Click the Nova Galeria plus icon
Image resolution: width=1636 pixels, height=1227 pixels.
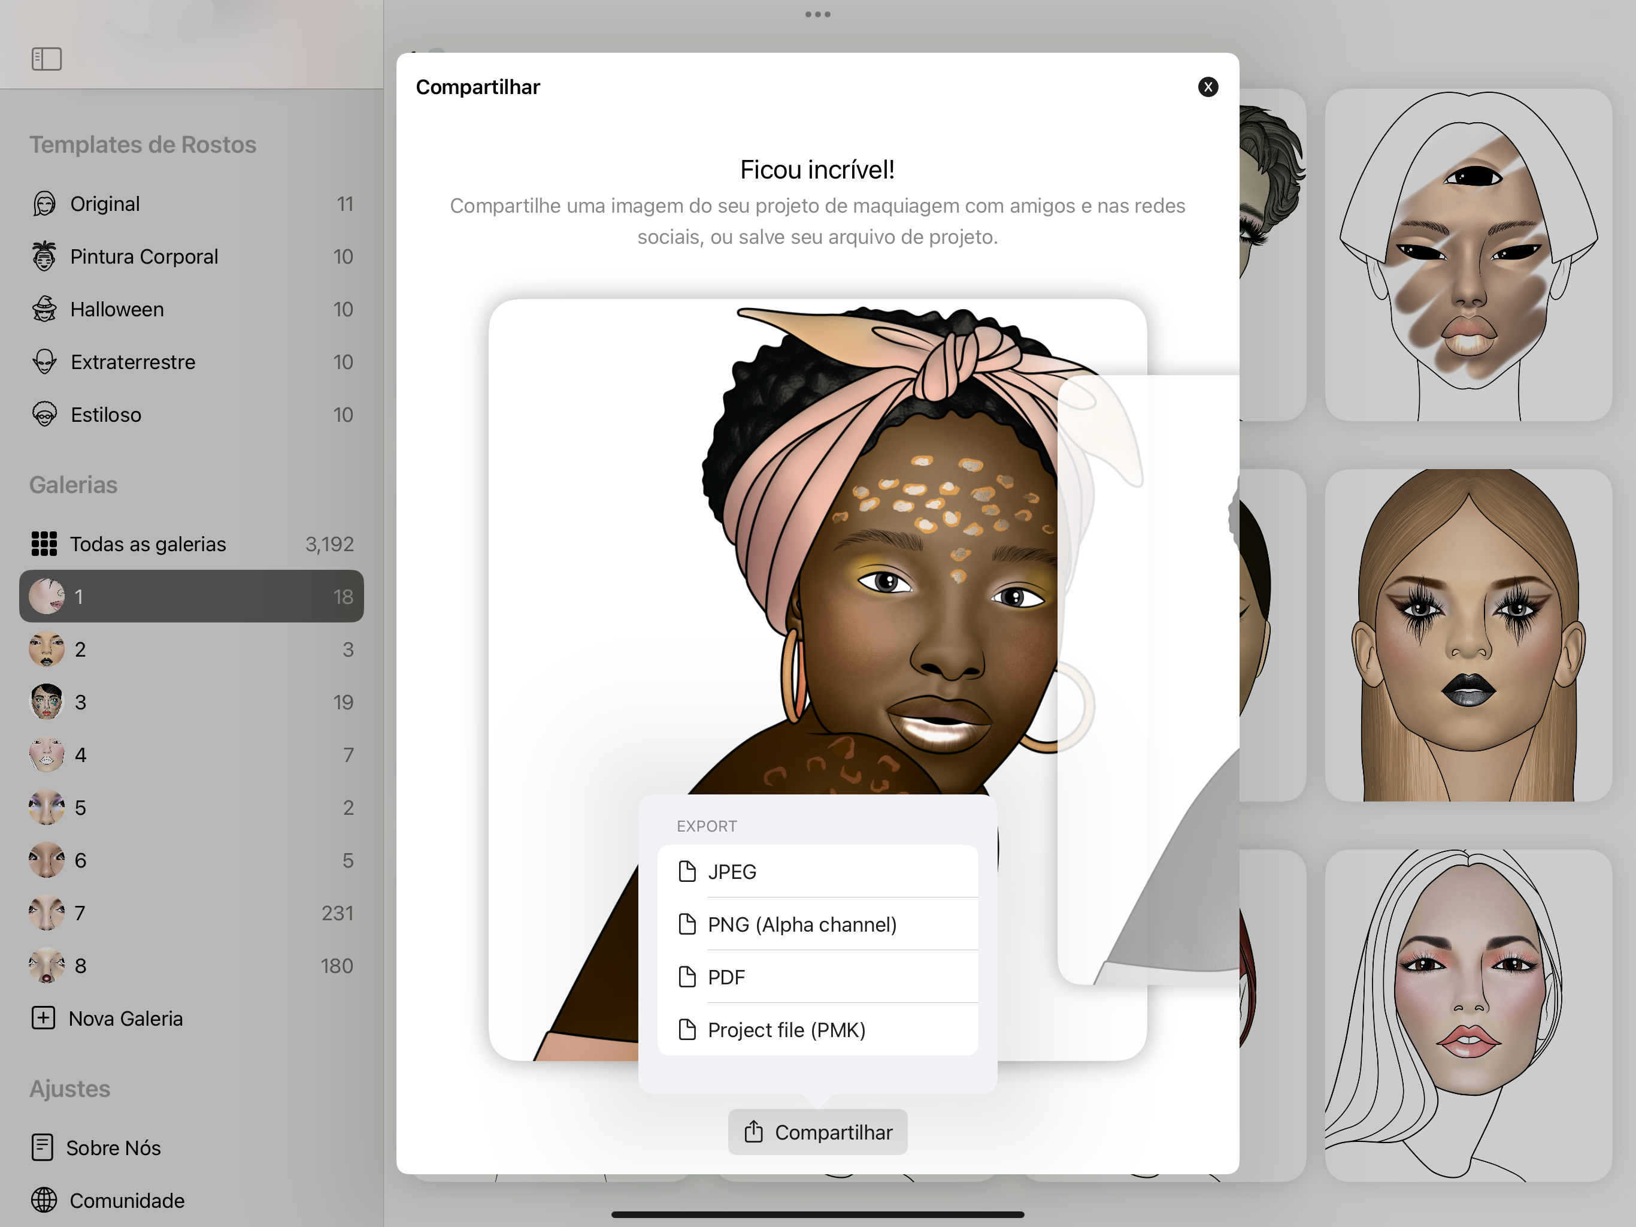pyautogui.click(x=44, y=1019)
